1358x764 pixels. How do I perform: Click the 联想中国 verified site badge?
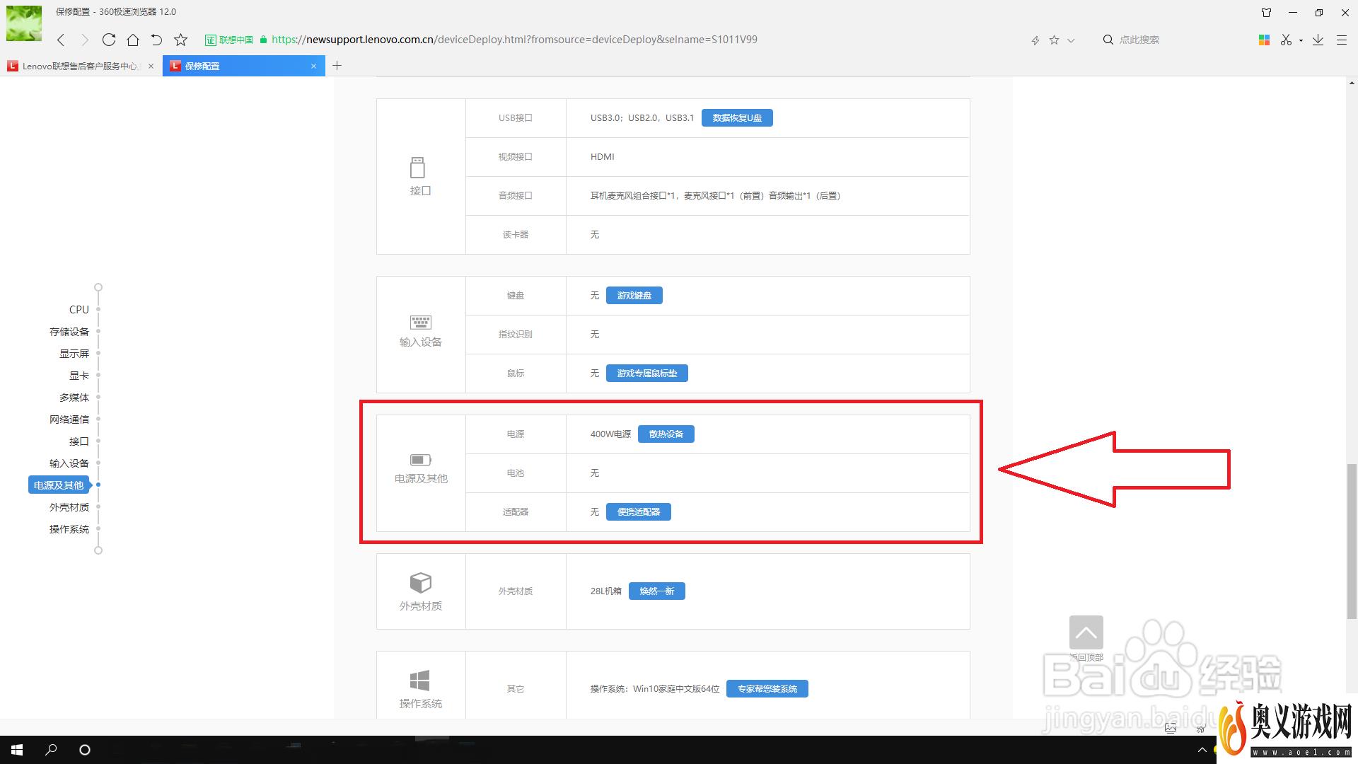click(x=229, y=40)
